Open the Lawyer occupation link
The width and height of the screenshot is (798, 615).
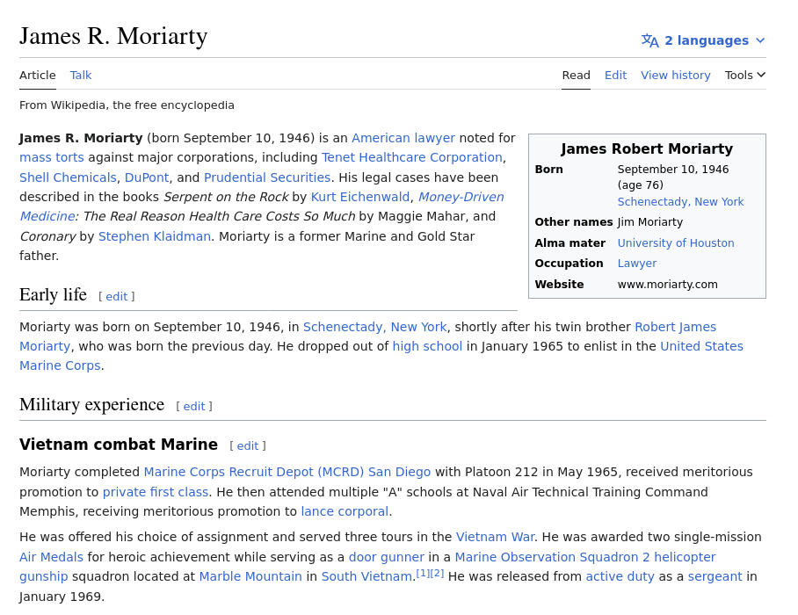(x=636, y=264)
